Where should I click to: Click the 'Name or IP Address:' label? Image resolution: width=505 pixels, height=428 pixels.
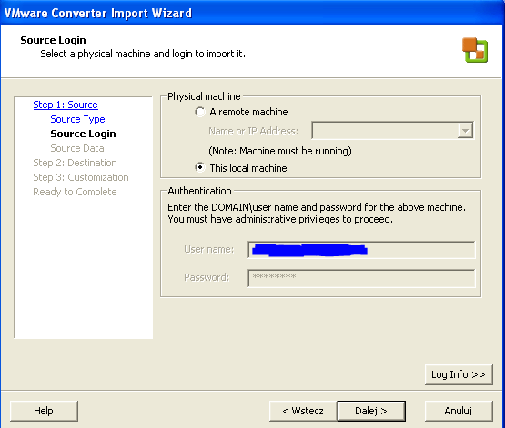click(x=254, y=131)
